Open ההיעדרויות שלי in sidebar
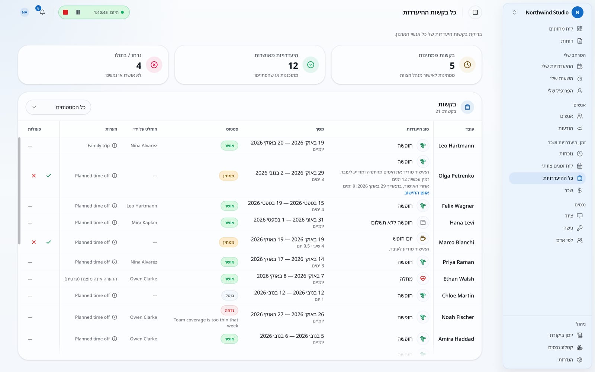Image resolution: width=595 pixels, height=372 pixels. click(x=547, y=66)
